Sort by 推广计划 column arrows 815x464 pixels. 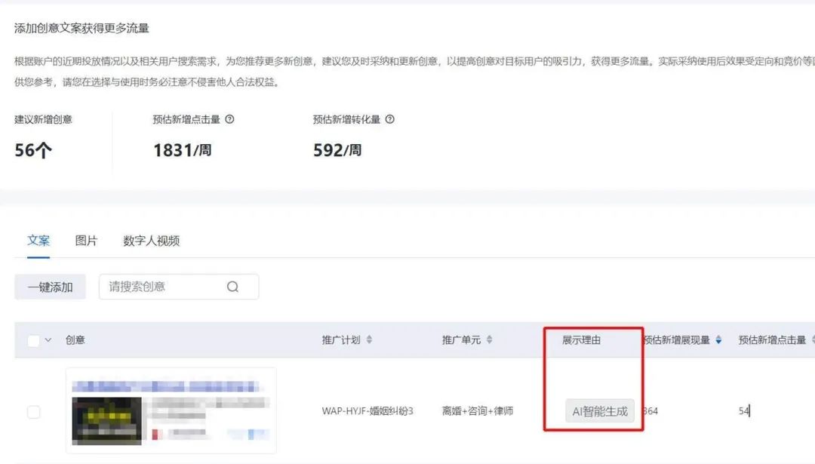click(369, 340)
